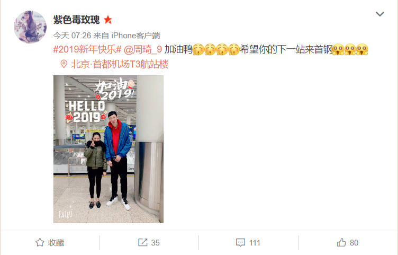This screenshot has height=255, width=398.
Task: Open the @周琦_9 mentioned user
Action: pyautogui.click(x=143, y=49)
